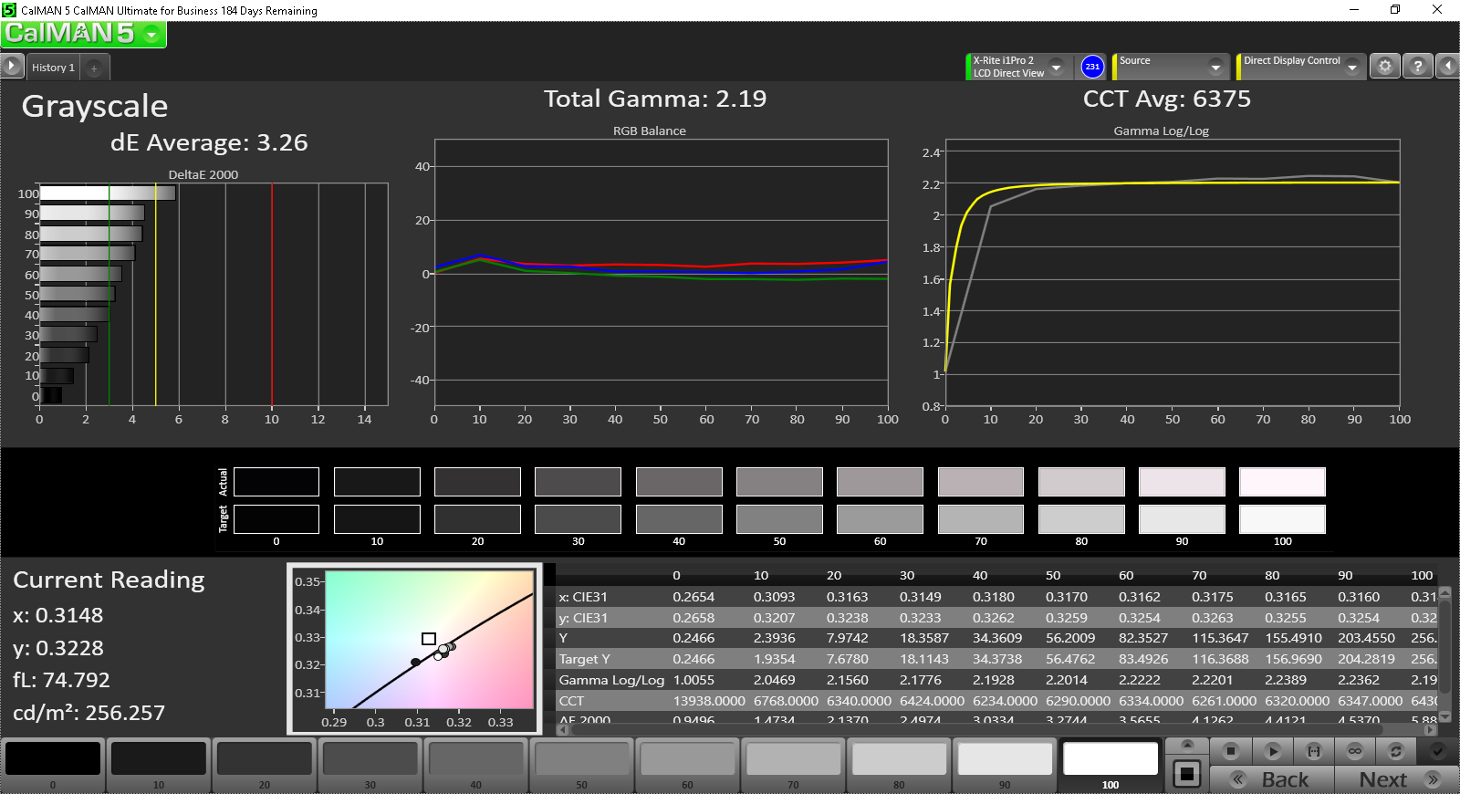Add a new history tab
1460x794 pixels.
coord(94,68)
